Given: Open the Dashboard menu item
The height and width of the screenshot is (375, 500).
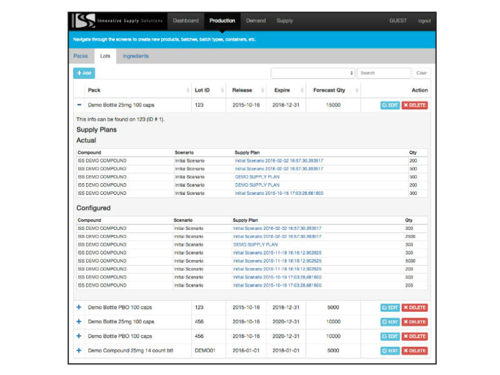Looking at the screenshot, I should point(186,21).
